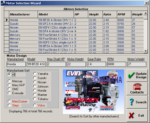Click the 1.92 ratio cell
Screen dimensions: 150x123
(x=110, y=31)
